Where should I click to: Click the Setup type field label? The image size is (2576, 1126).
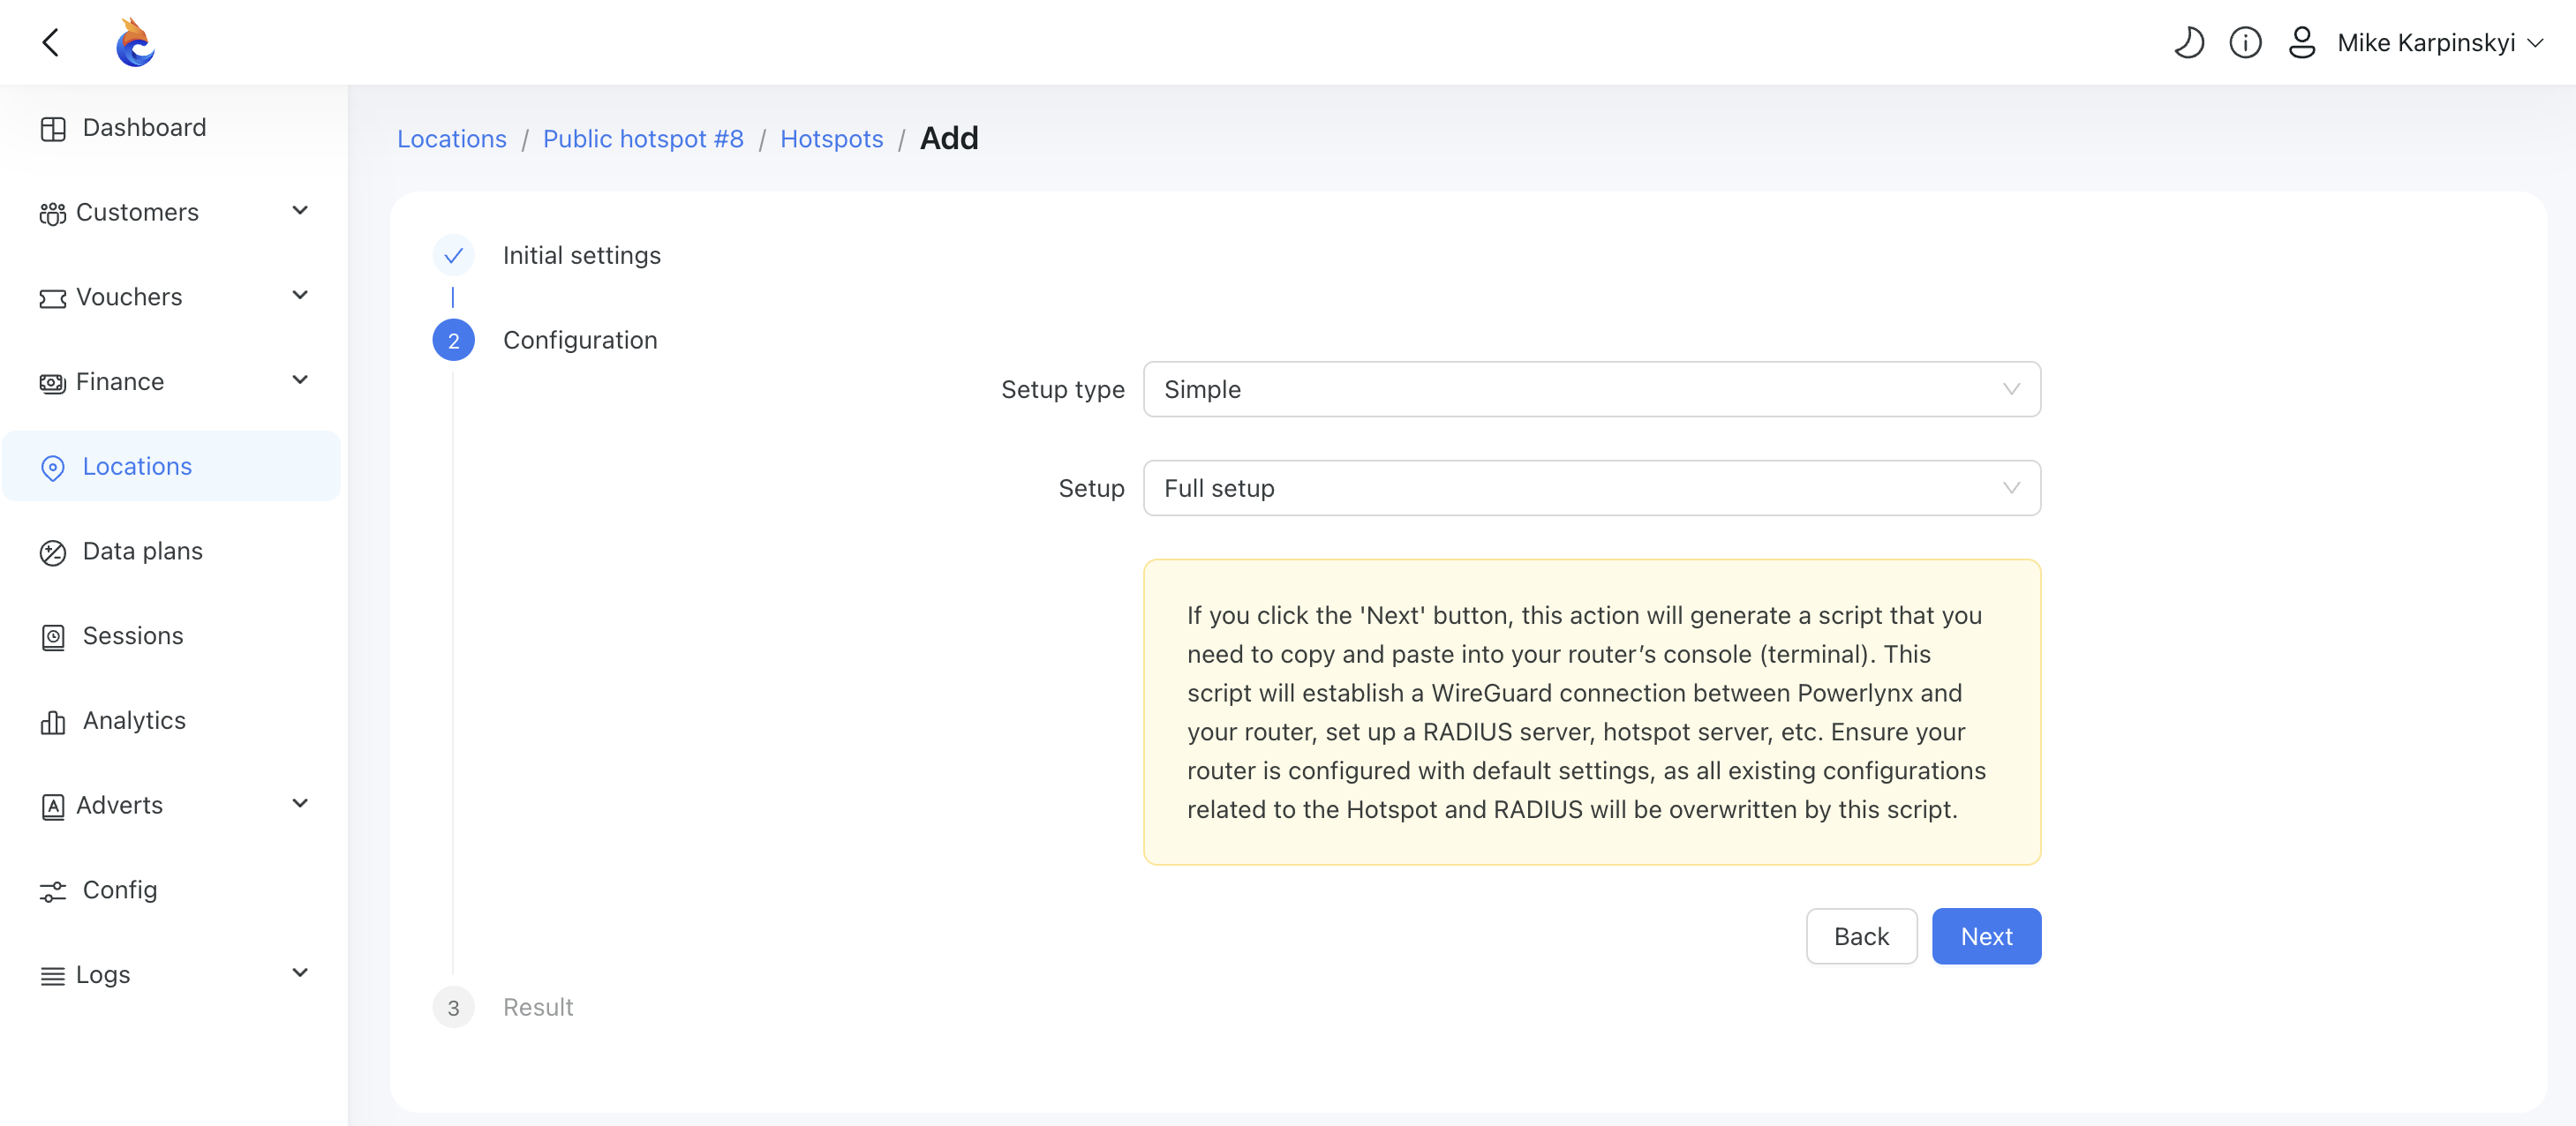click(x=1063, y=389)
